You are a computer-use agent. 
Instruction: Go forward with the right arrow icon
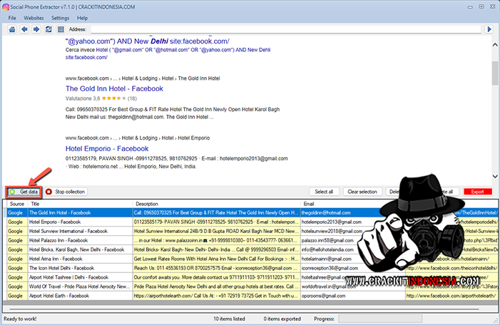(36, 29)
